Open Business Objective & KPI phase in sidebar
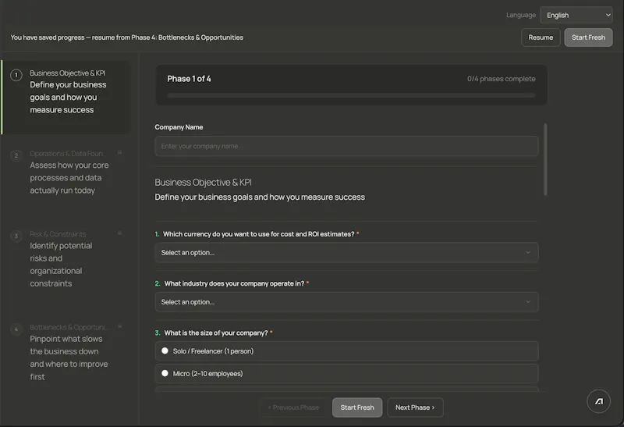Image resolution: width=624 pixels, height=427 pixels. click(66, 98)
